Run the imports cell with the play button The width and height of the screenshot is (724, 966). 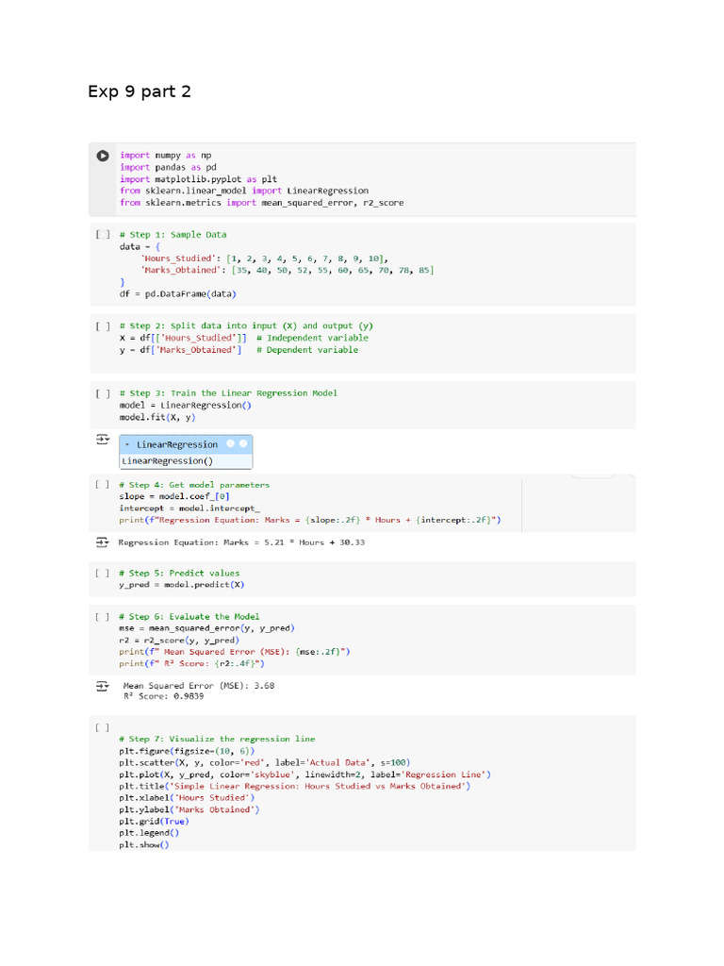tap(103, 156)
